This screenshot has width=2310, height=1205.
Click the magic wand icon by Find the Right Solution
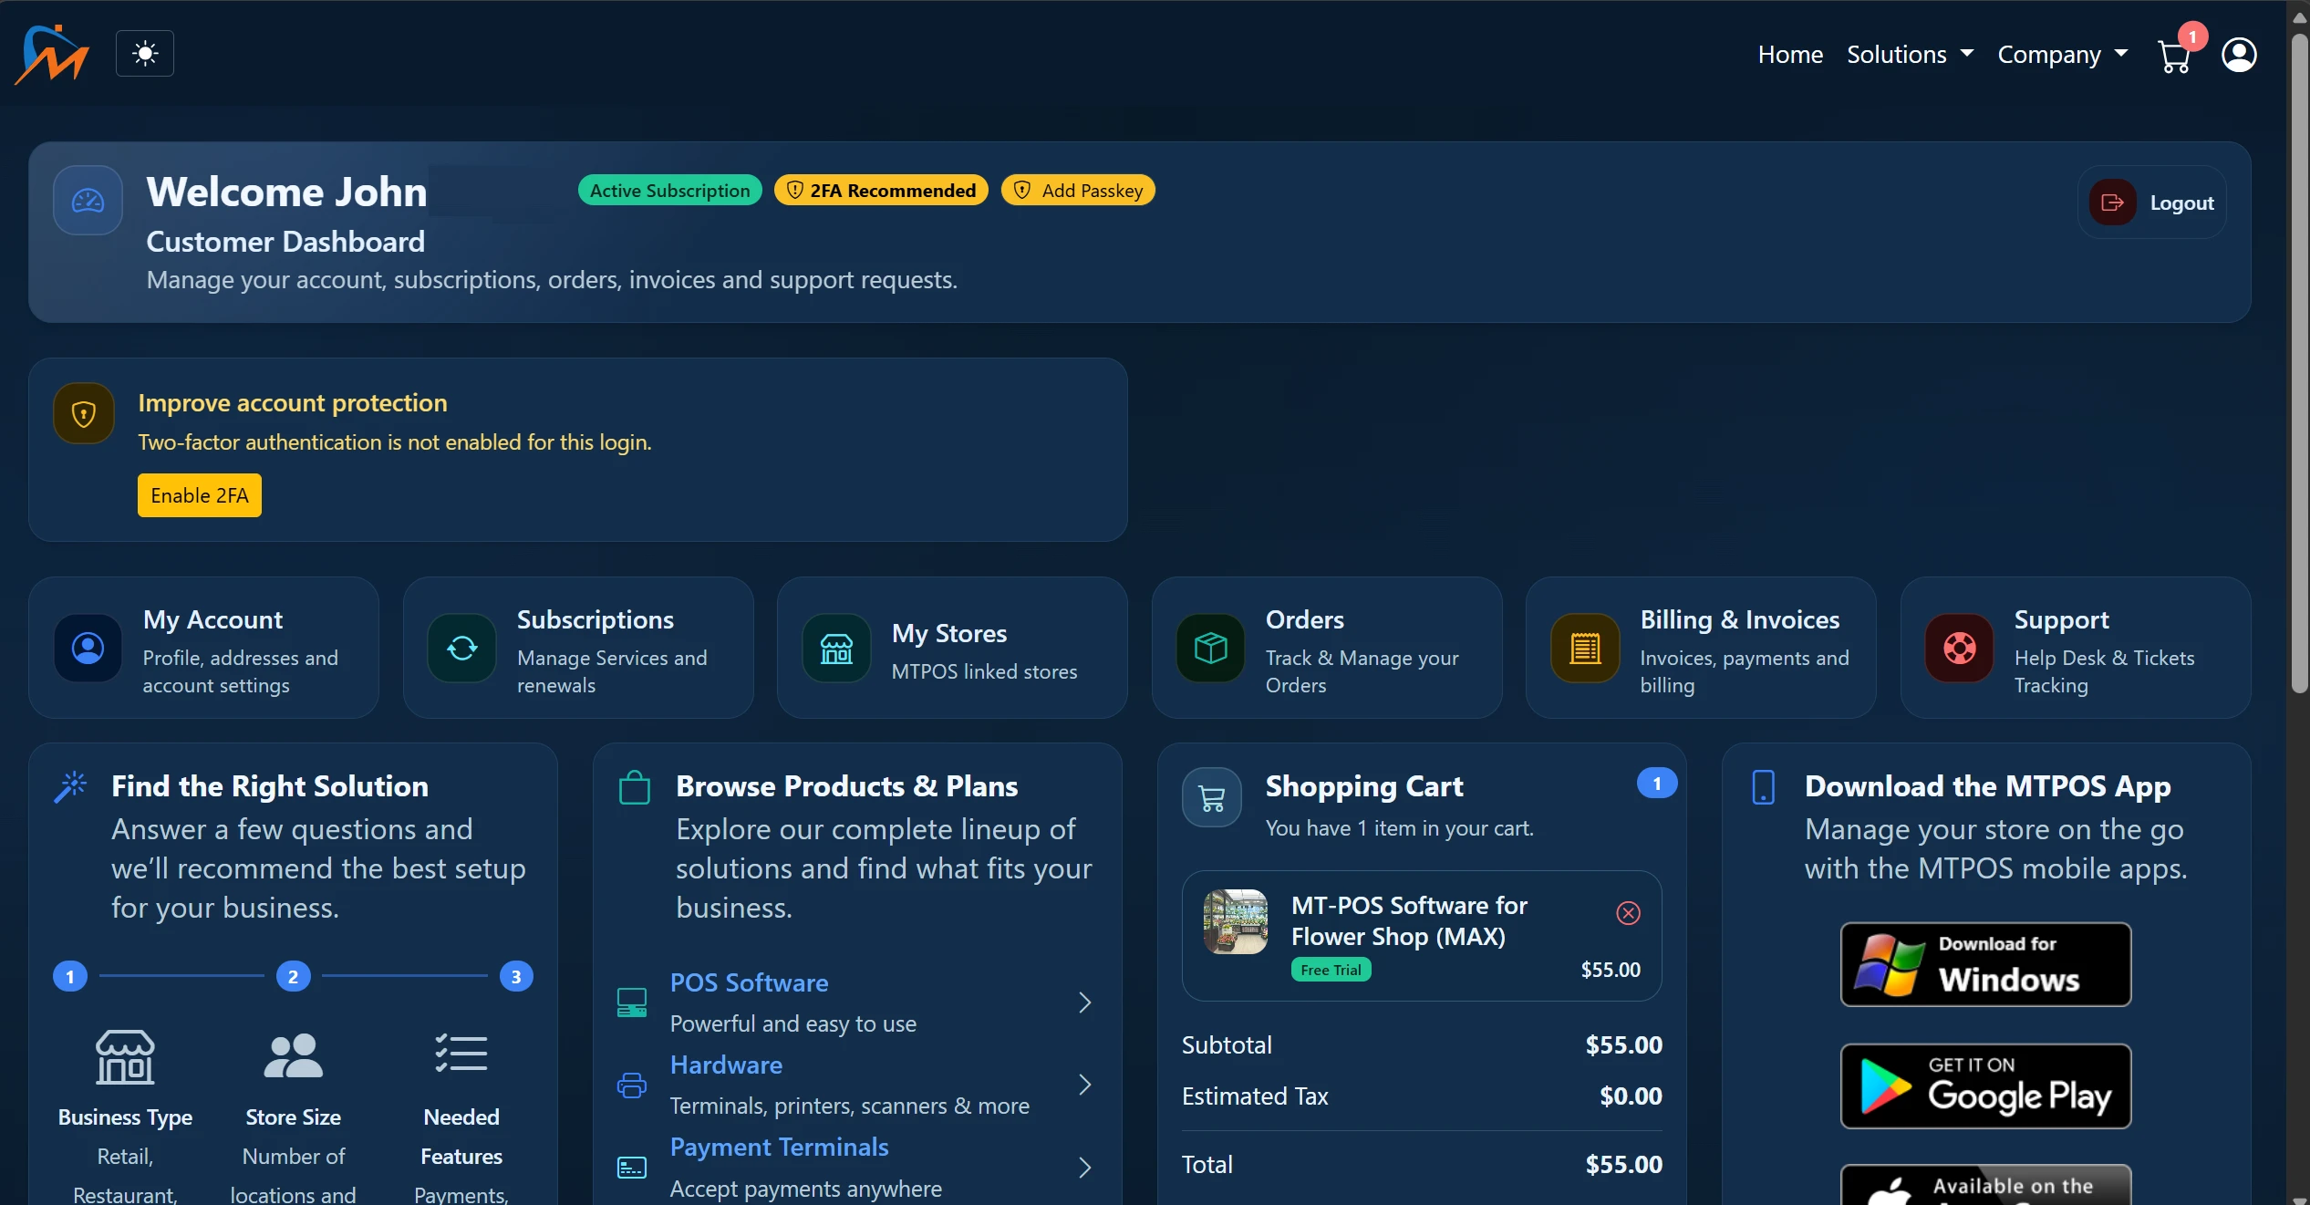click(x=70, y=786)
